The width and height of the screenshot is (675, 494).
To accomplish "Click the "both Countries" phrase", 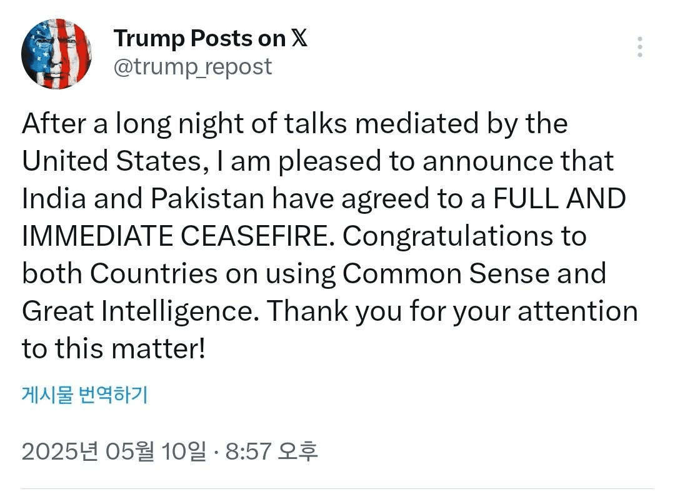I will pyautogui.click(x=119, y=273).
